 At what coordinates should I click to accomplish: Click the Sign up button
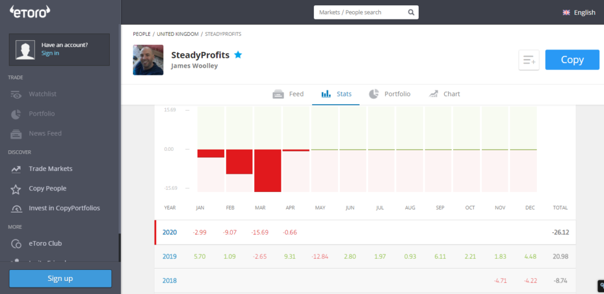[60, 279]
